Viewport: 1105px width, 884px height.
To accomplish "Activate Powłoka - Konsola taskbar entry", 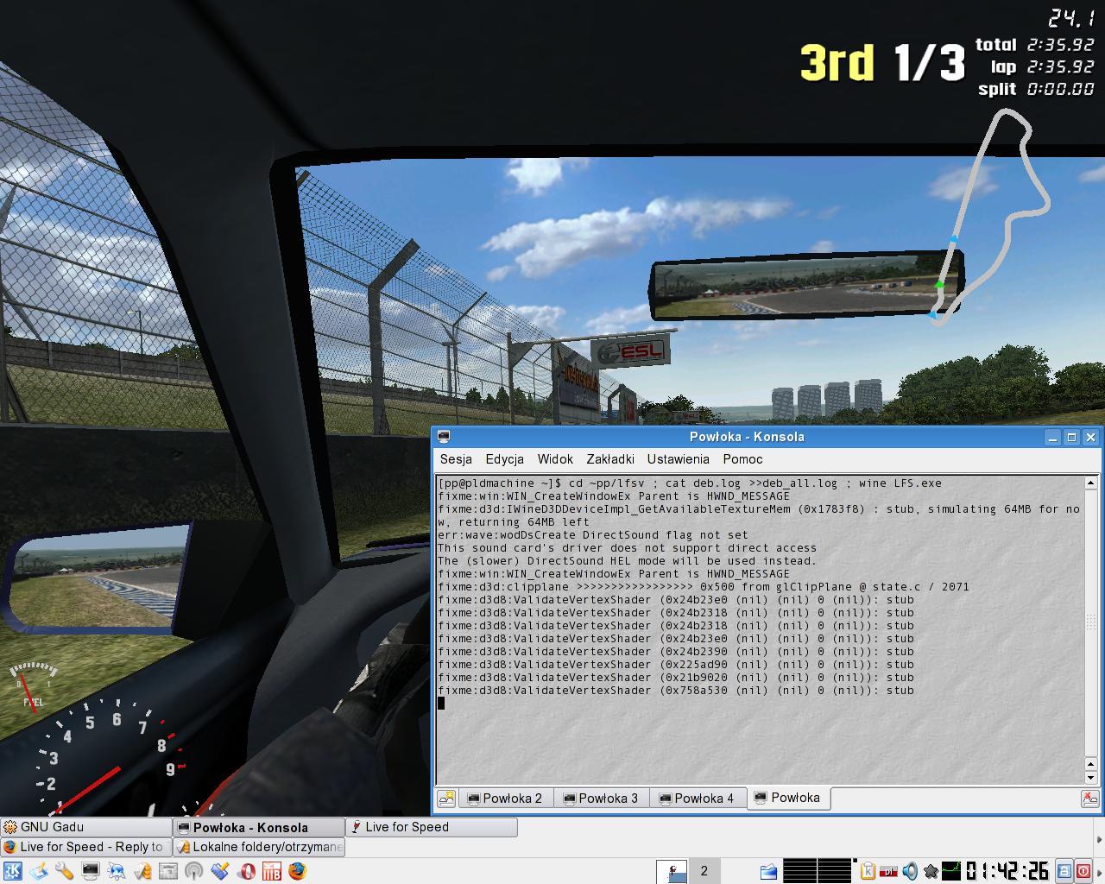I will coord(259,827).
